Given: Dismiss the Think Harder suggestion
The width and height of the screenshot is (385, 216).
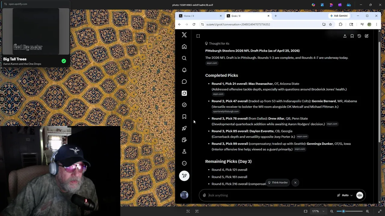Looking at the screenshot, I should tap(295, 182).
